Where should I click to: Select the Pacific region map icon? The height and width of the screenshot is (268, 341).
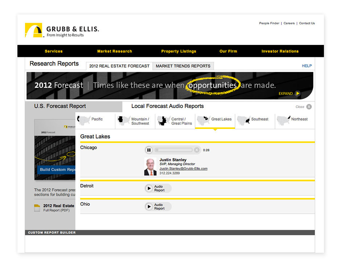click(83, 120)
